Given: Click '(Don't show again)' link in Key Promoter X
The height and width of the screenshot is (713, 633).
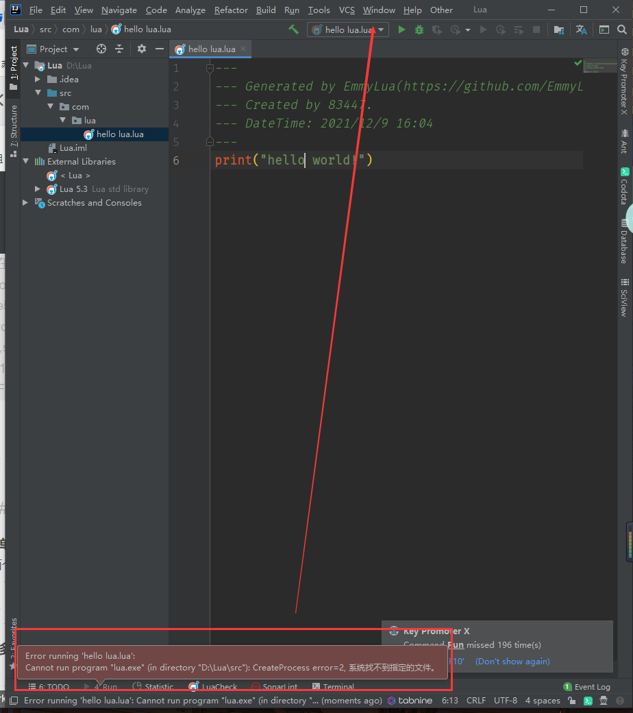Looking at the screenshot, I should [512, 661].
